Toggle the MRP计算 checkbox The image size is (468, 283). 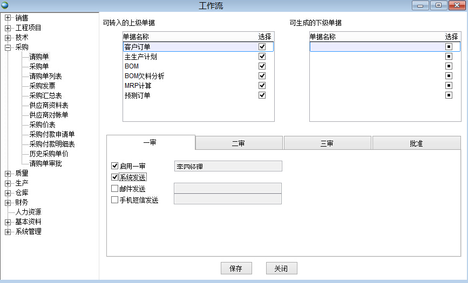[262, 86]
